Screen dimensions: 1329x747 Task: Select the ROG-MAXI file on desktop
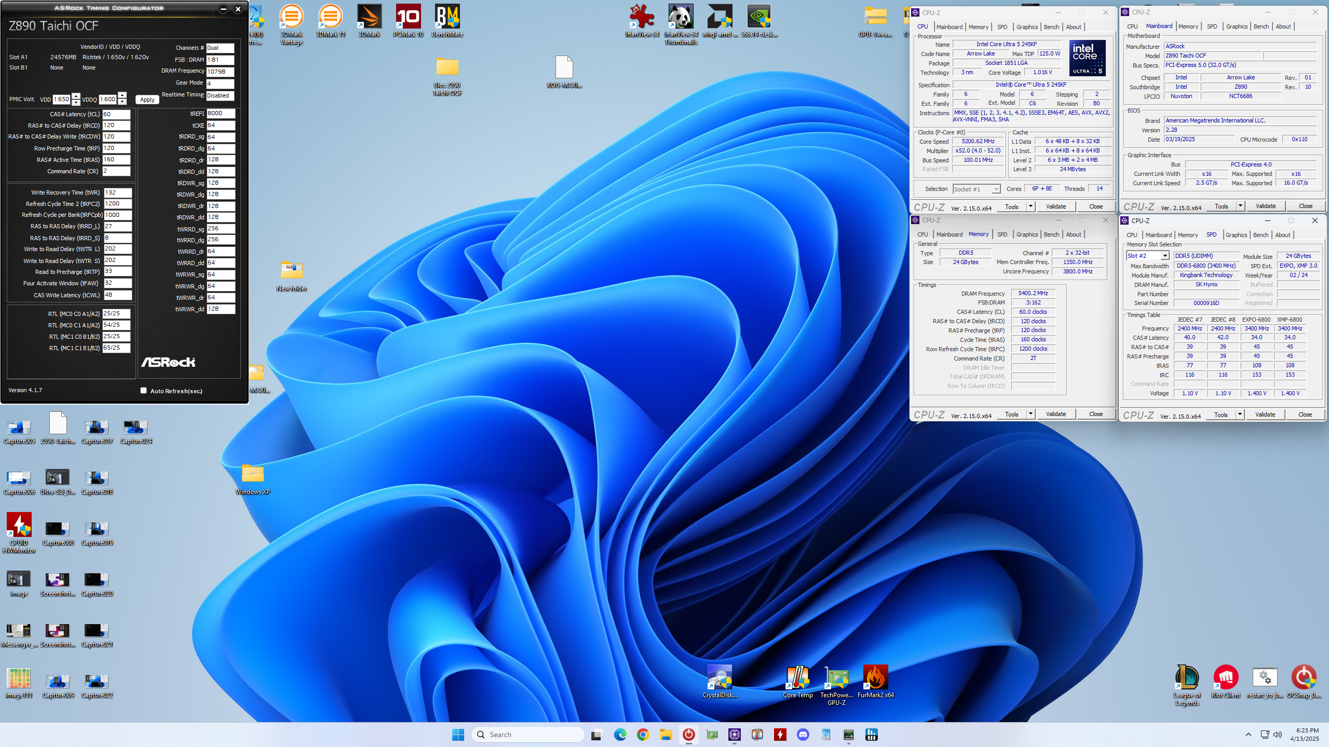point(564,72)
